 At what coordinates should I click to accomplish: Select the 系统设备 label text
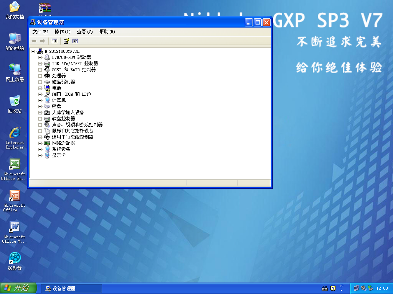[x=61, y=149]
